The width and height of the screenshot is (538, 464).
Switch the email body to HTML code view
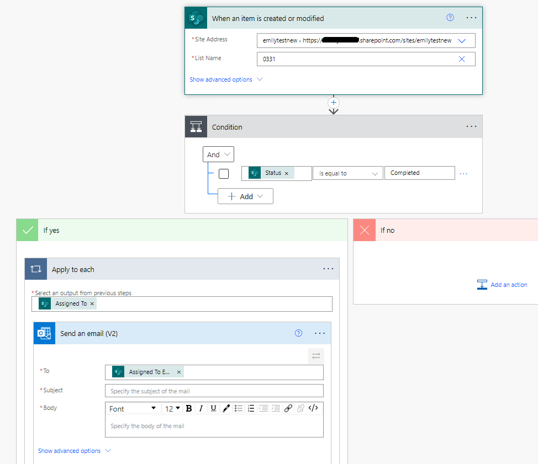pyautogui.click(x=313, y=408)
